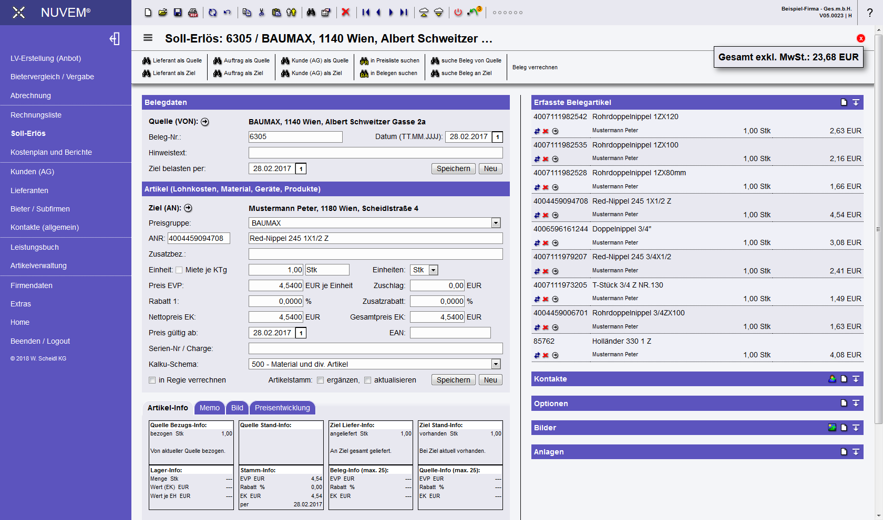Check the Artikelstamm 'ergänzen' checkbox
Image resolution: width=883 pixels, height=520 pixels.
click(320, 380)
